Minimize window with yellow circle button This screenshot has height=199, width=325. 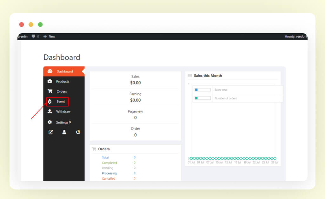tap(31, 25)
